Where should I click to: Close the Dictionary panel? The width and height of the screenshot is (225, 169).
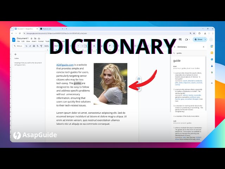tap(204, 47)
